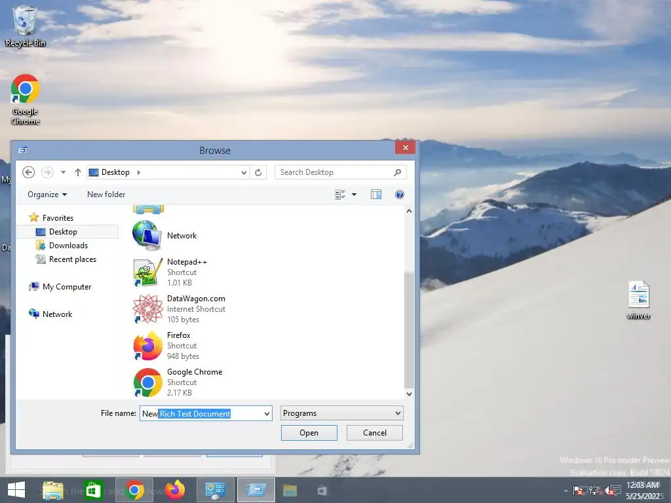
Task: Click the Open button
Action: coord(309,433)
